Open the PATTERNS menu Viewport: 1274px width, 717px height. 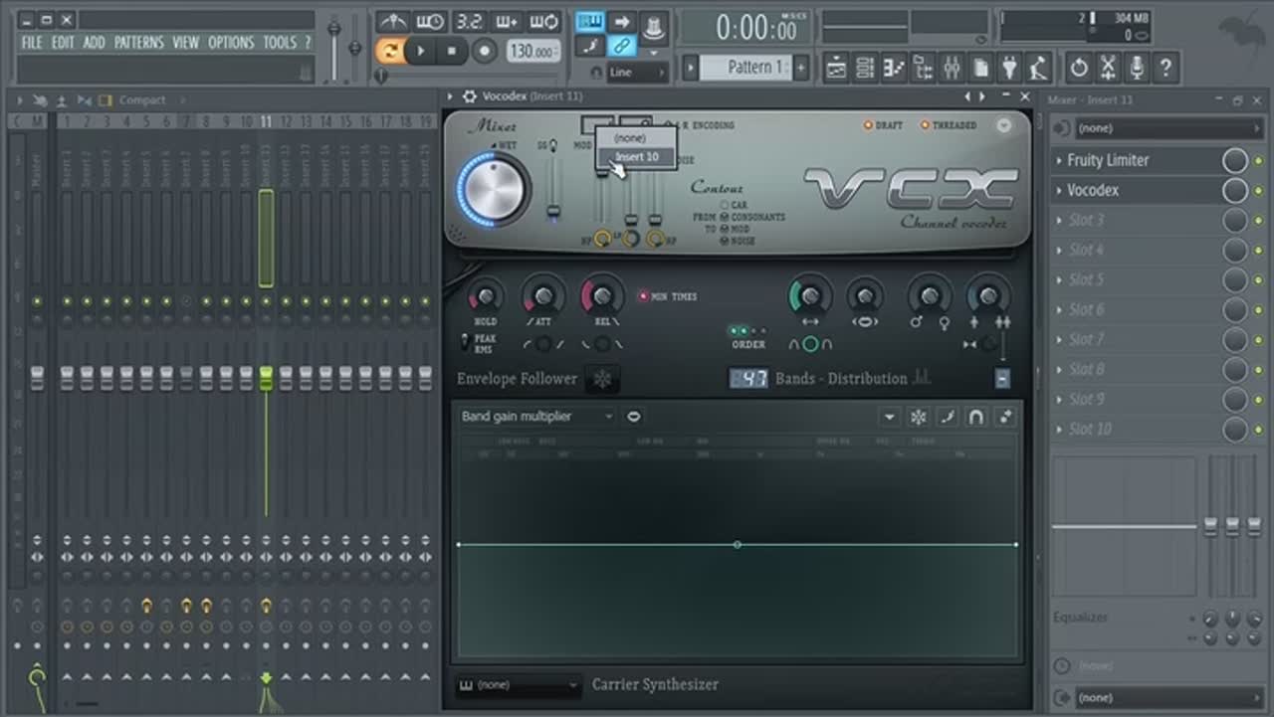(x=139, y=43)
